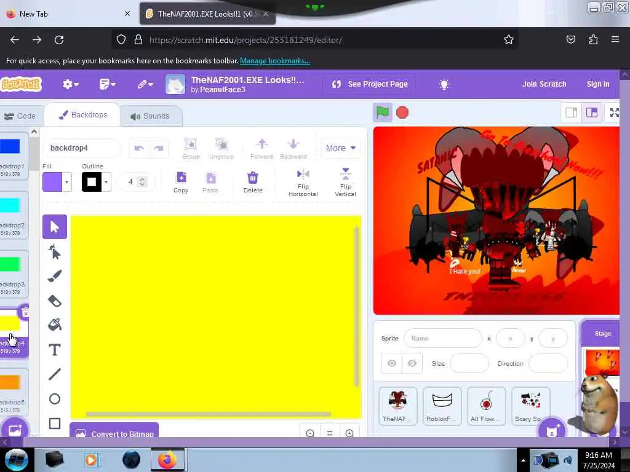Select the Brush tool
Image resolution: width=630 pixels, height=472 pixels.
(x=55, y=276)
